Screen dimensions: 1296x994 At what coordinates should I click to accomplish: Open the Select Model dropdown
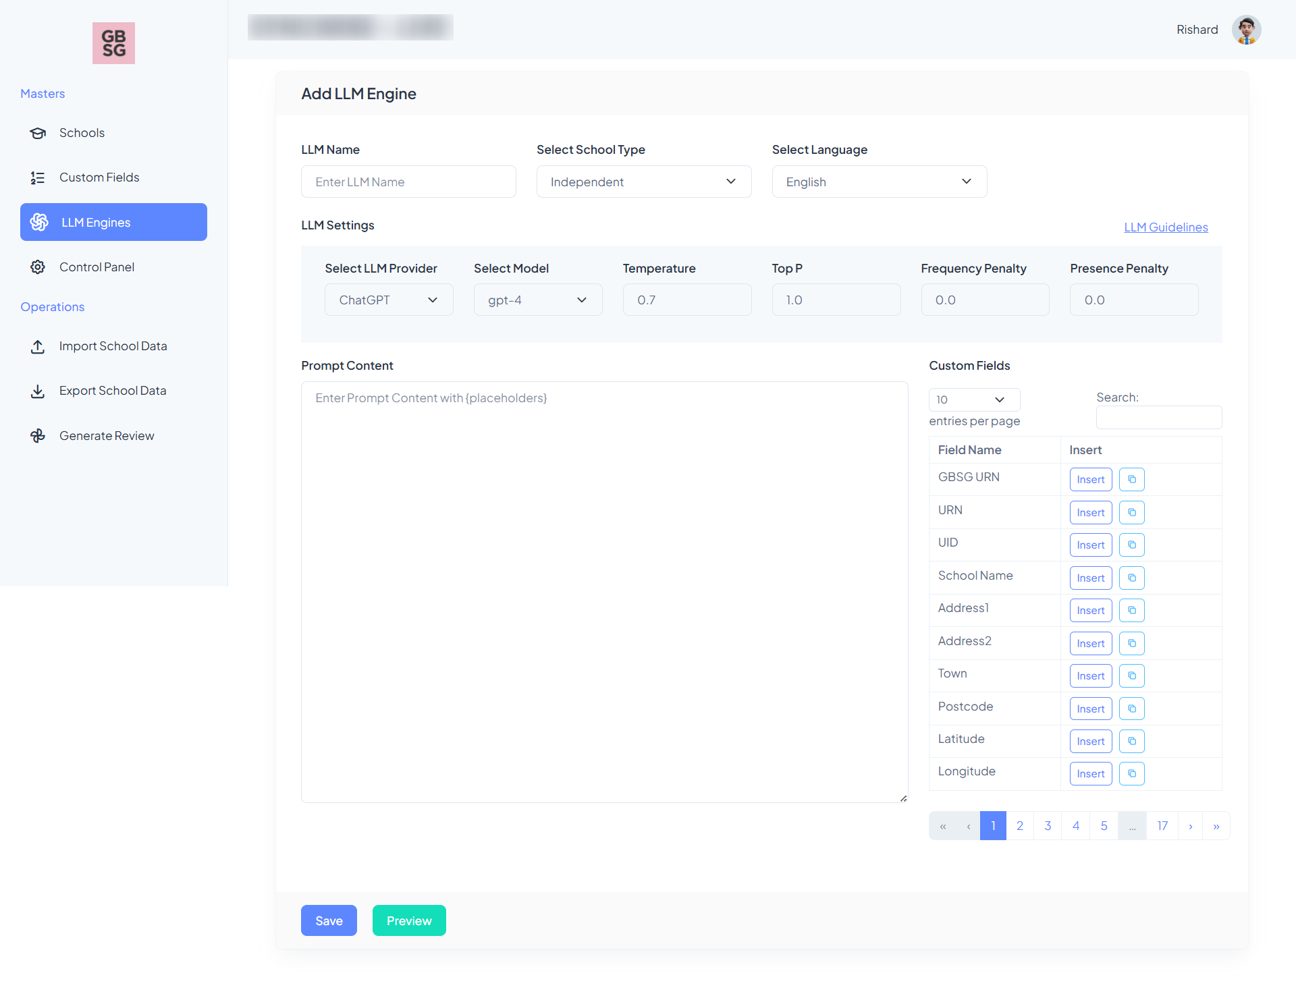coord(538,300)
